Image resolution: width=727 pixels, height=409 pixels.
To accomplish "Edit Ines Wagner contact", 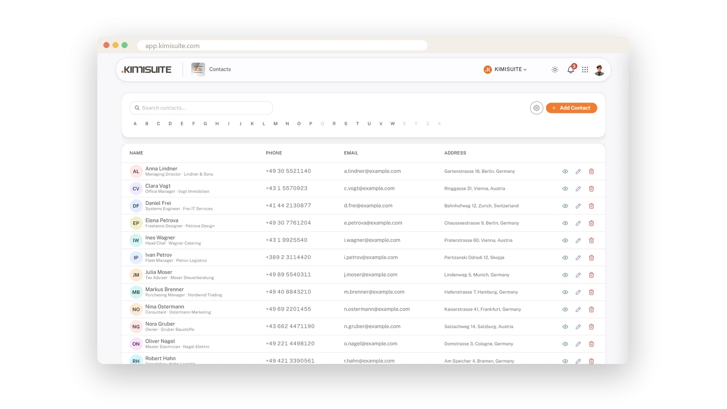I will pyautogui.click(x=578, y=240).
